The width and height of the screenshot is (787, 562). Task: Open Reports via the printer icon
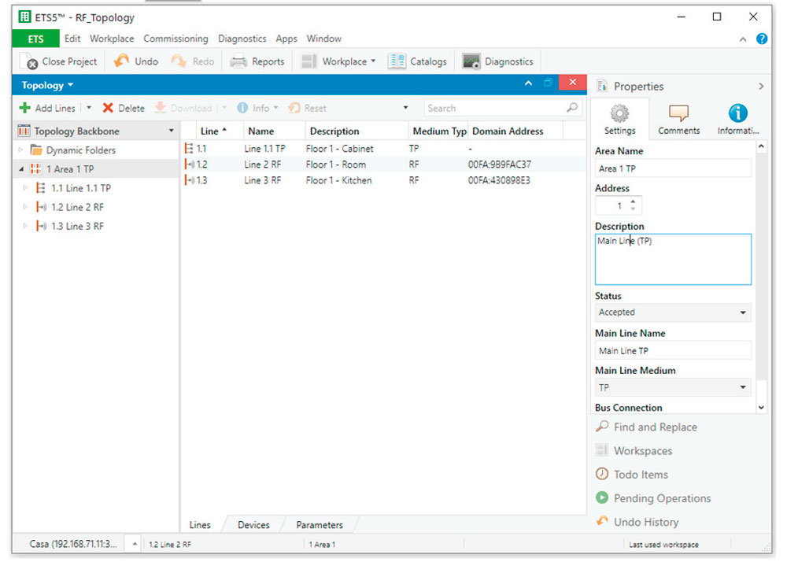tap(238, 61)
